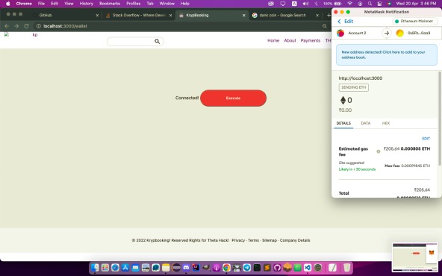442x276 pixels.
Task: Switch to the GitHub browser tab
Action: pyautogui.click(x=65, y=15)
